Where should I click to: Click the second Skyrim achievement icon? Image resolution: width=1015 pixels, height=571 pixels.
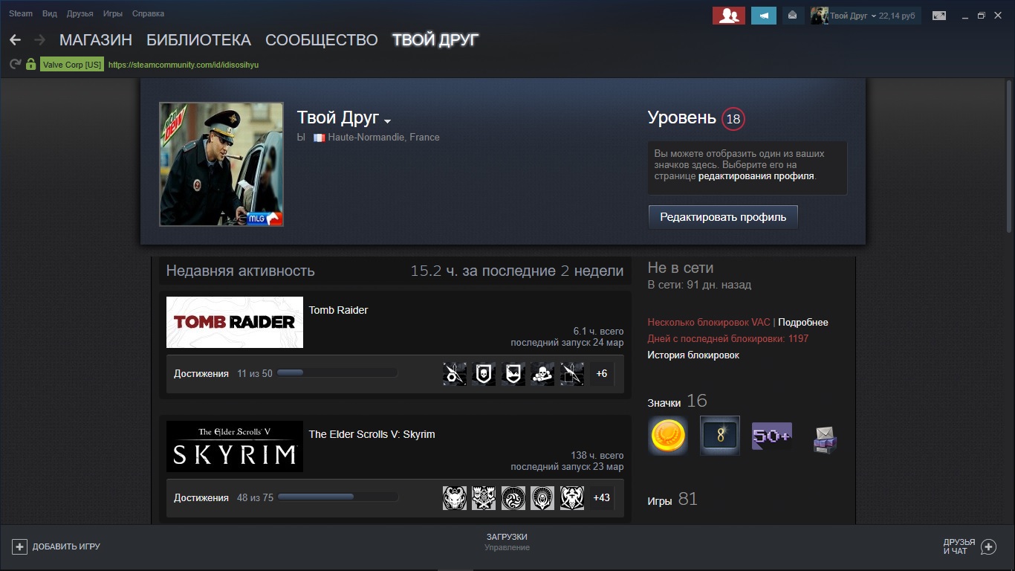click(484, 498)
